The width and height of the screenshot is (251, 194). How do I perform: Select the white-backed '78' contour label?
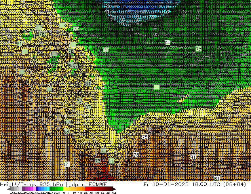(x=136, y=155)
